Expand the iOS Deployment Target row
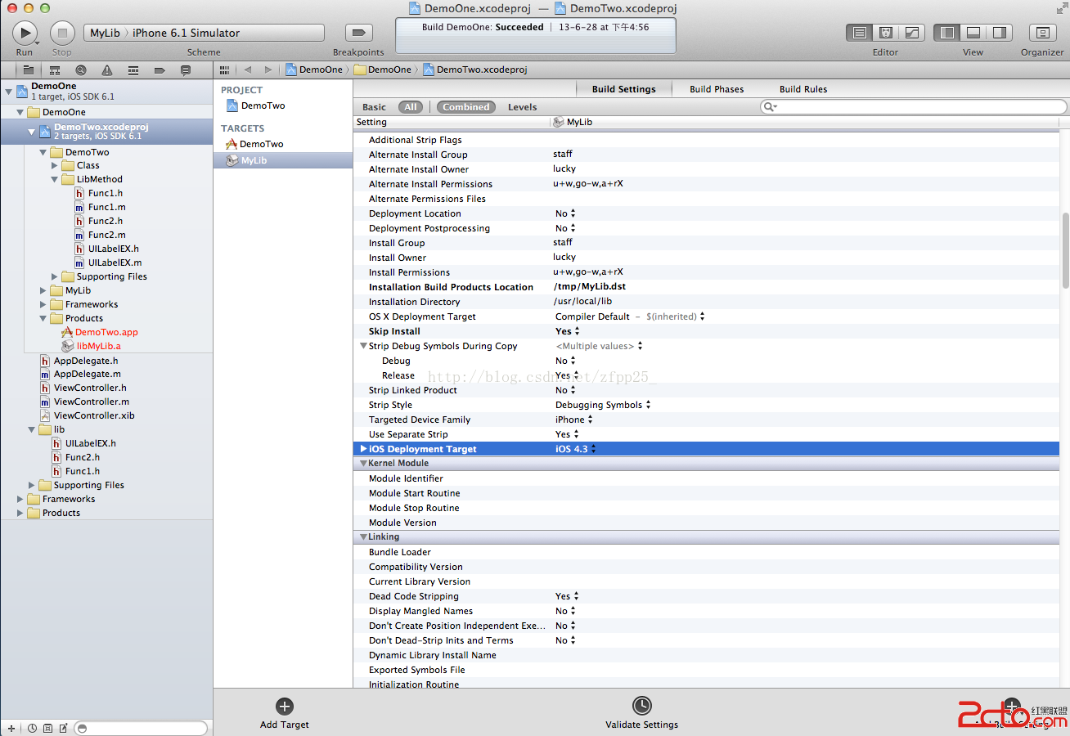This screenshot has width=1070, height=736. pos(364,449)
